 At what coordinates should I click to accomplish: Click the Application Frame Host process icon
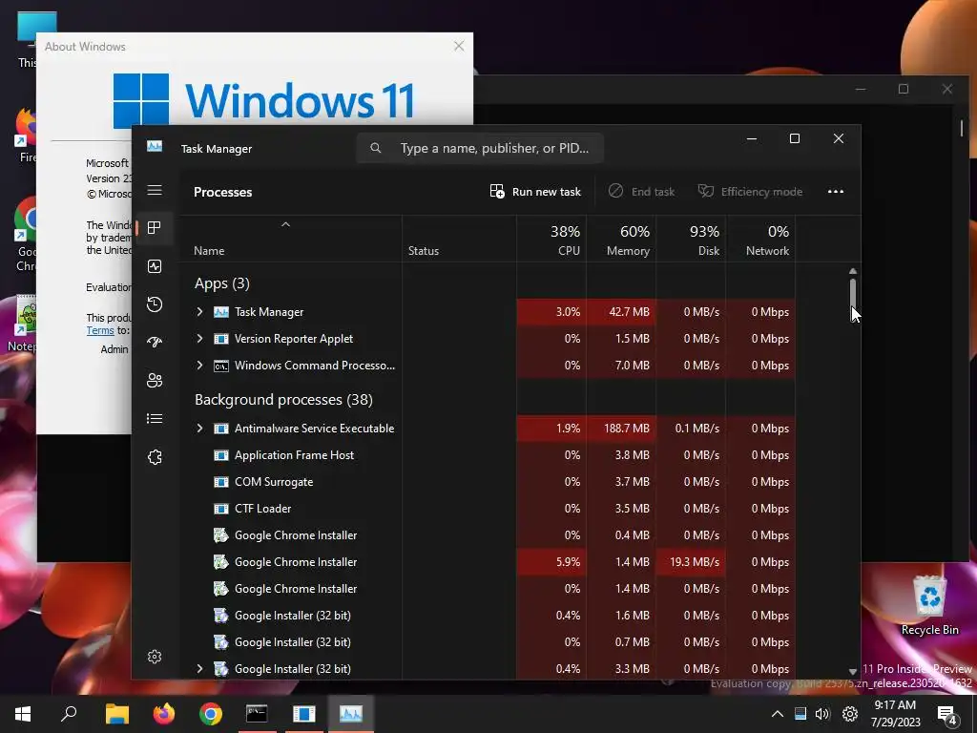(221, 455)
